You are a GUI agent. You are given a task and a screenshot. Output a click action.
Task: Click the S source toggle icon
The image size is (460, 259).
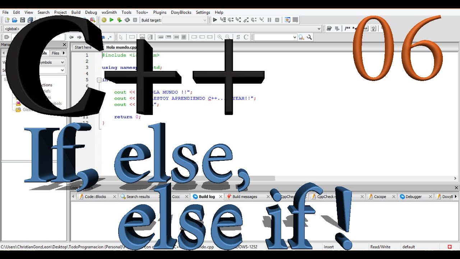238,37
